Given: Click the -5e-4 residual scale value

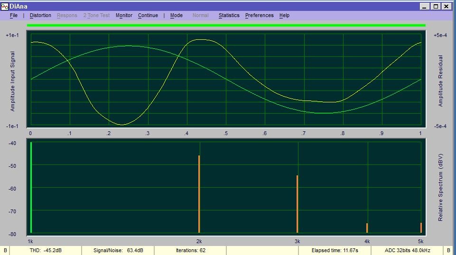Looking at the screenshot, I should [x=440, y=127].
